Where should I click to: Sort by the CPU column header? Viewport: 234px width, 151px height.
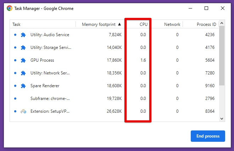pyautogui.click(x=144, y=24)
